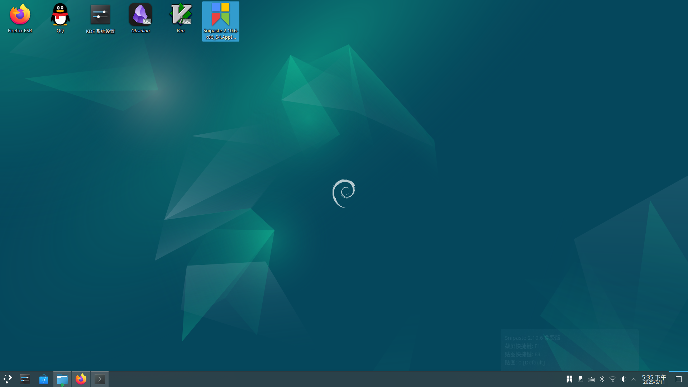688x387 pixels.
Task: Open Obsidian via its desktop icon
Action: (140, 14)
